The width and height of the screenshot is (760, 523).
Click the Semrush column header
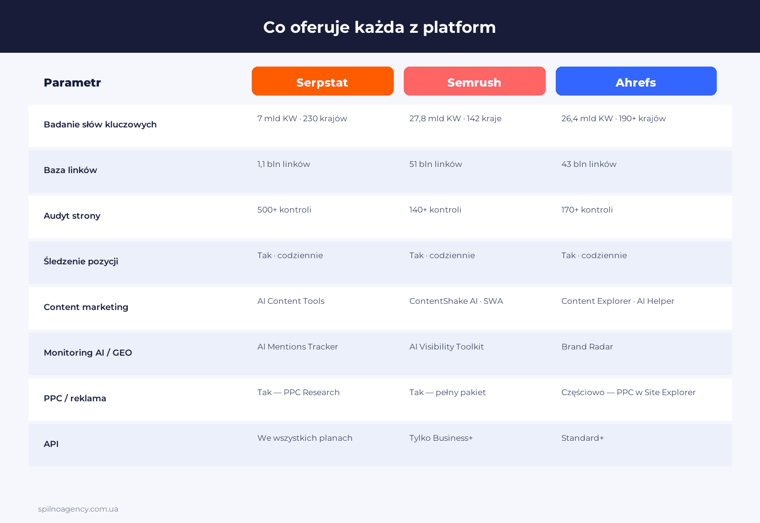tap(475, 81)
